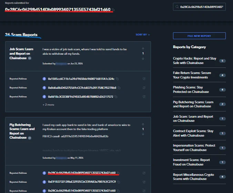Viewport: 233px width, 193px height.
Task: Click 'Reports submitted for' label
Action: pos(17,3)
